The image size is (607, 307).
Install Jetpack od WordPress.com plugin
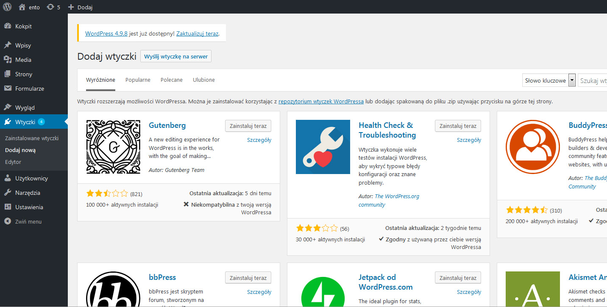coord(458,278)
